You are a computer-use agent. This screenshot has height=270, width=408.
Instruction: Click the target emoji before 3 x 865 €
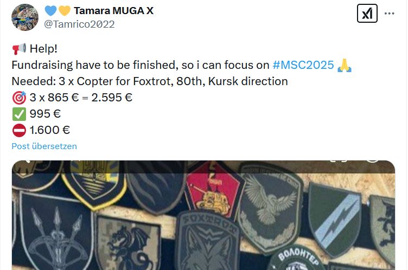19,98
